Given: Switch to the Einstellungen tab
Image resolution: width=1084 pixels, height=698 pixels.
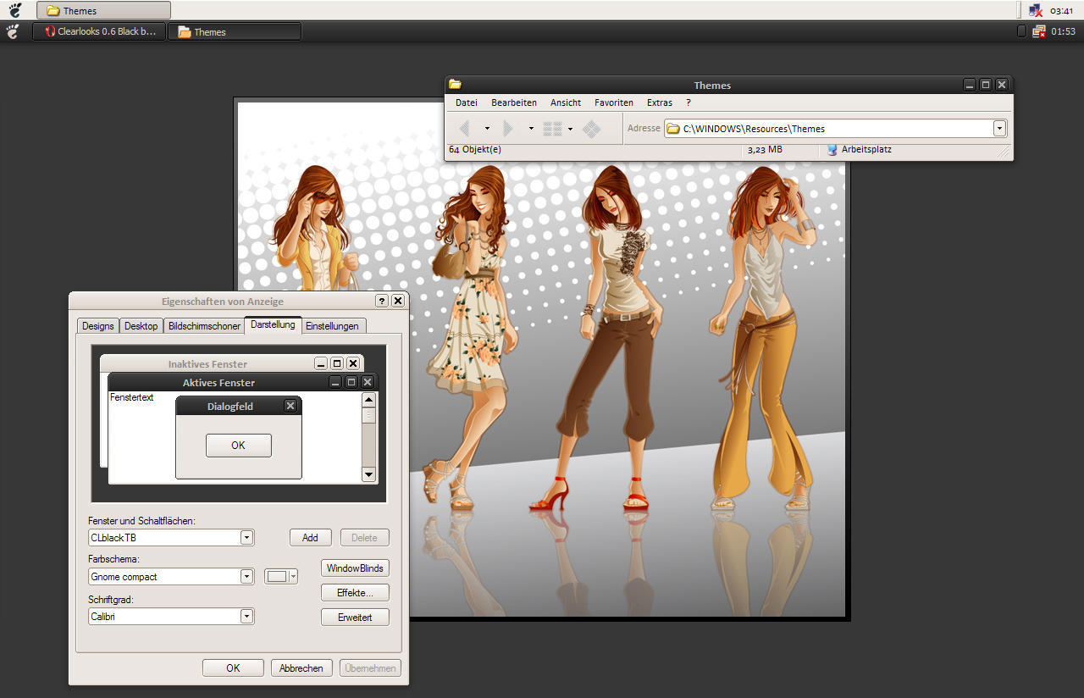Looking at the screenshot, I should coord(332,326).
